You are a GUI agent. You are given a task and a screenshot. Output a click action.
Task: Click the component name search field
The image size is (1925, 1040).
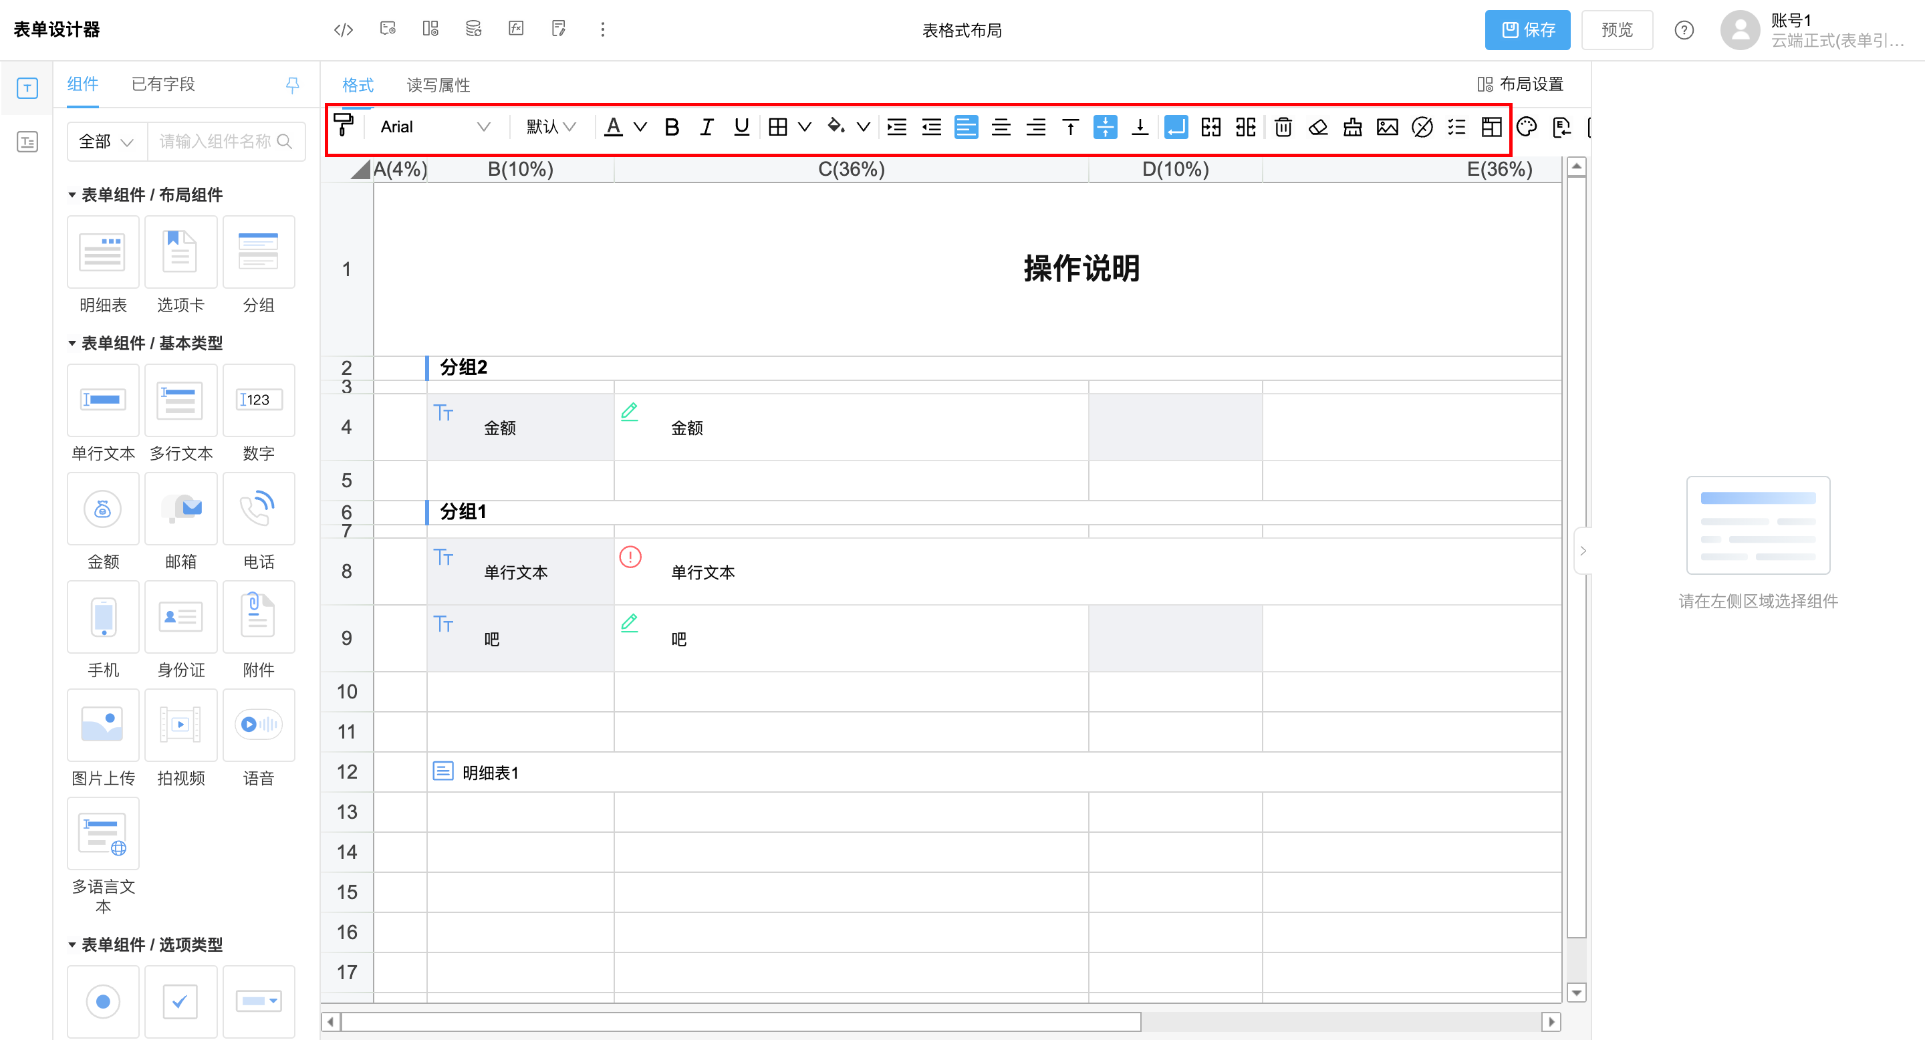tap(227, 141)
